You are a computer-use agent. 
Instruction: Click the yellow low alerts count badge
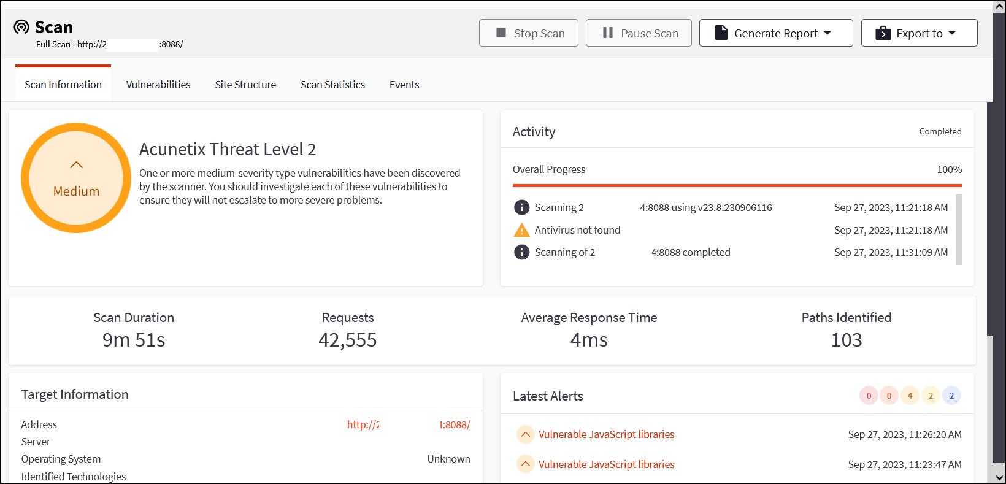click(931, 396)
